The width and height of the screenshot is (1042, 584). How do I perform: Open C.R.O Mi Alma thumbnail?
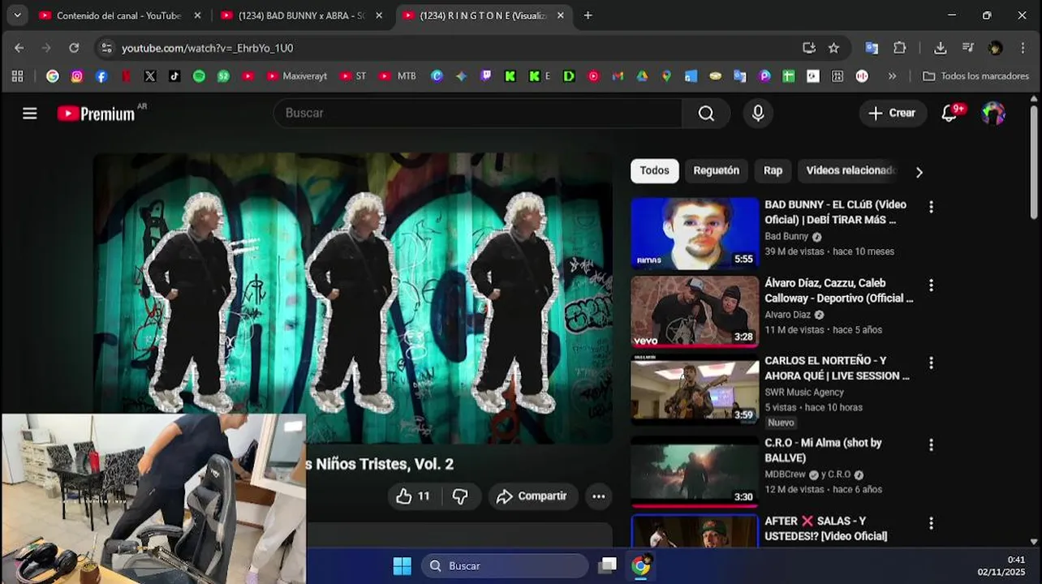[695, 472]
